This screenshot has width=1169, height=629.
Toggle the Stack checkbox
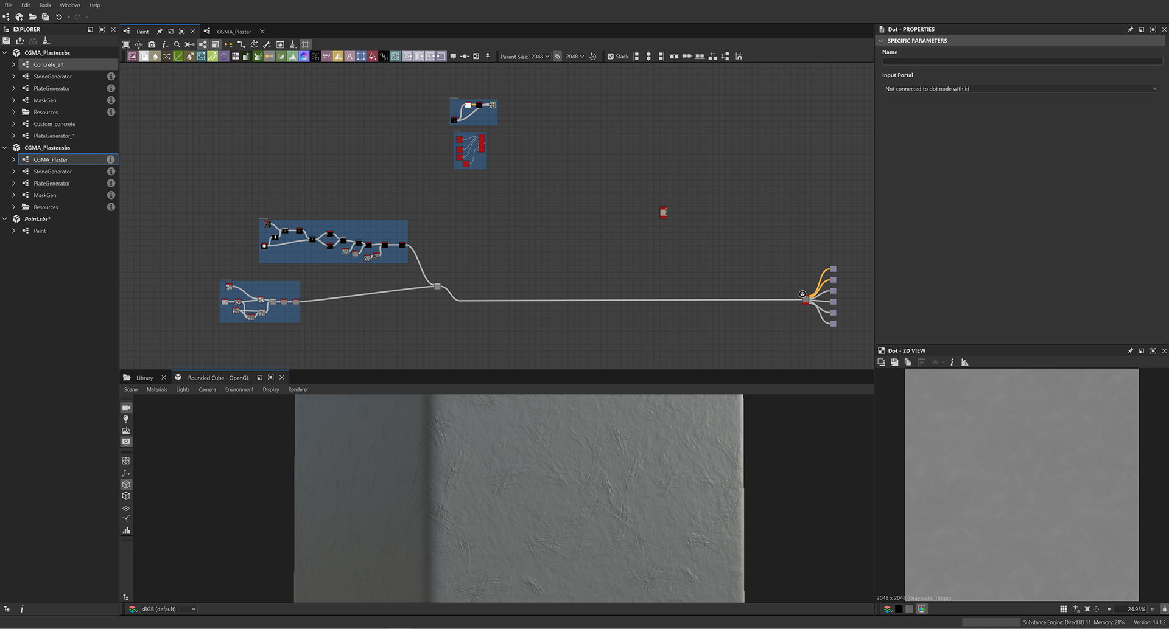[x=611, y=57]
